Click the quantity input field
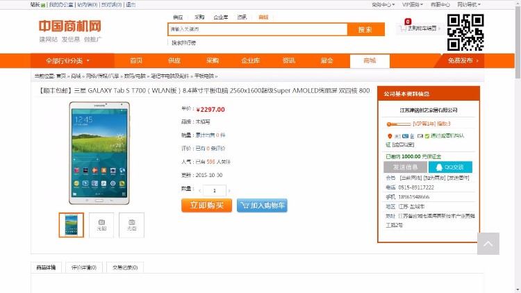Screen dimensions: 521x293 pos(215,190)
